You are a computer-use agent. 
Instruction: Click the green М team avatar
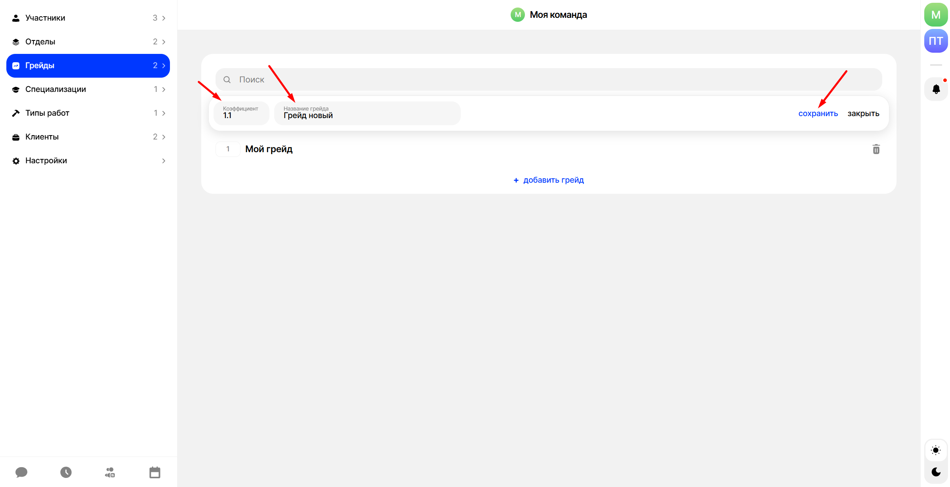pyautogui.click(x=936, y=15)
